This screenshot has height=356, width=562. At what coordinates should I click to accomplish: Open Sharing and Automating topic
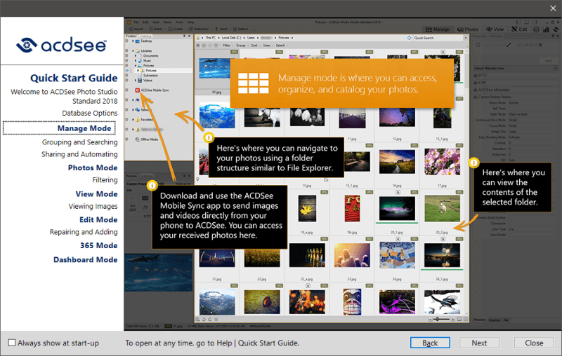tap(79, 154)
